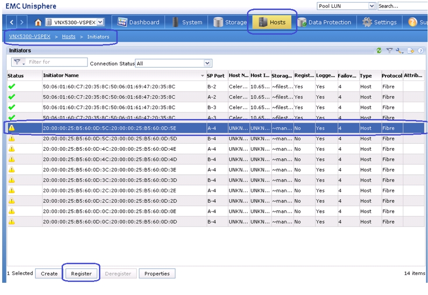
Task: Click warning icon of the 0D:5D row
Action: click(12, 139)
